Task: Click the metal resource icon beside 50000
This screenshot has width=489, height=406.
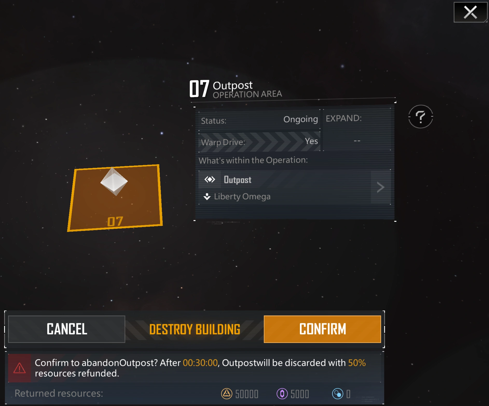Action: tap(226, 394)
